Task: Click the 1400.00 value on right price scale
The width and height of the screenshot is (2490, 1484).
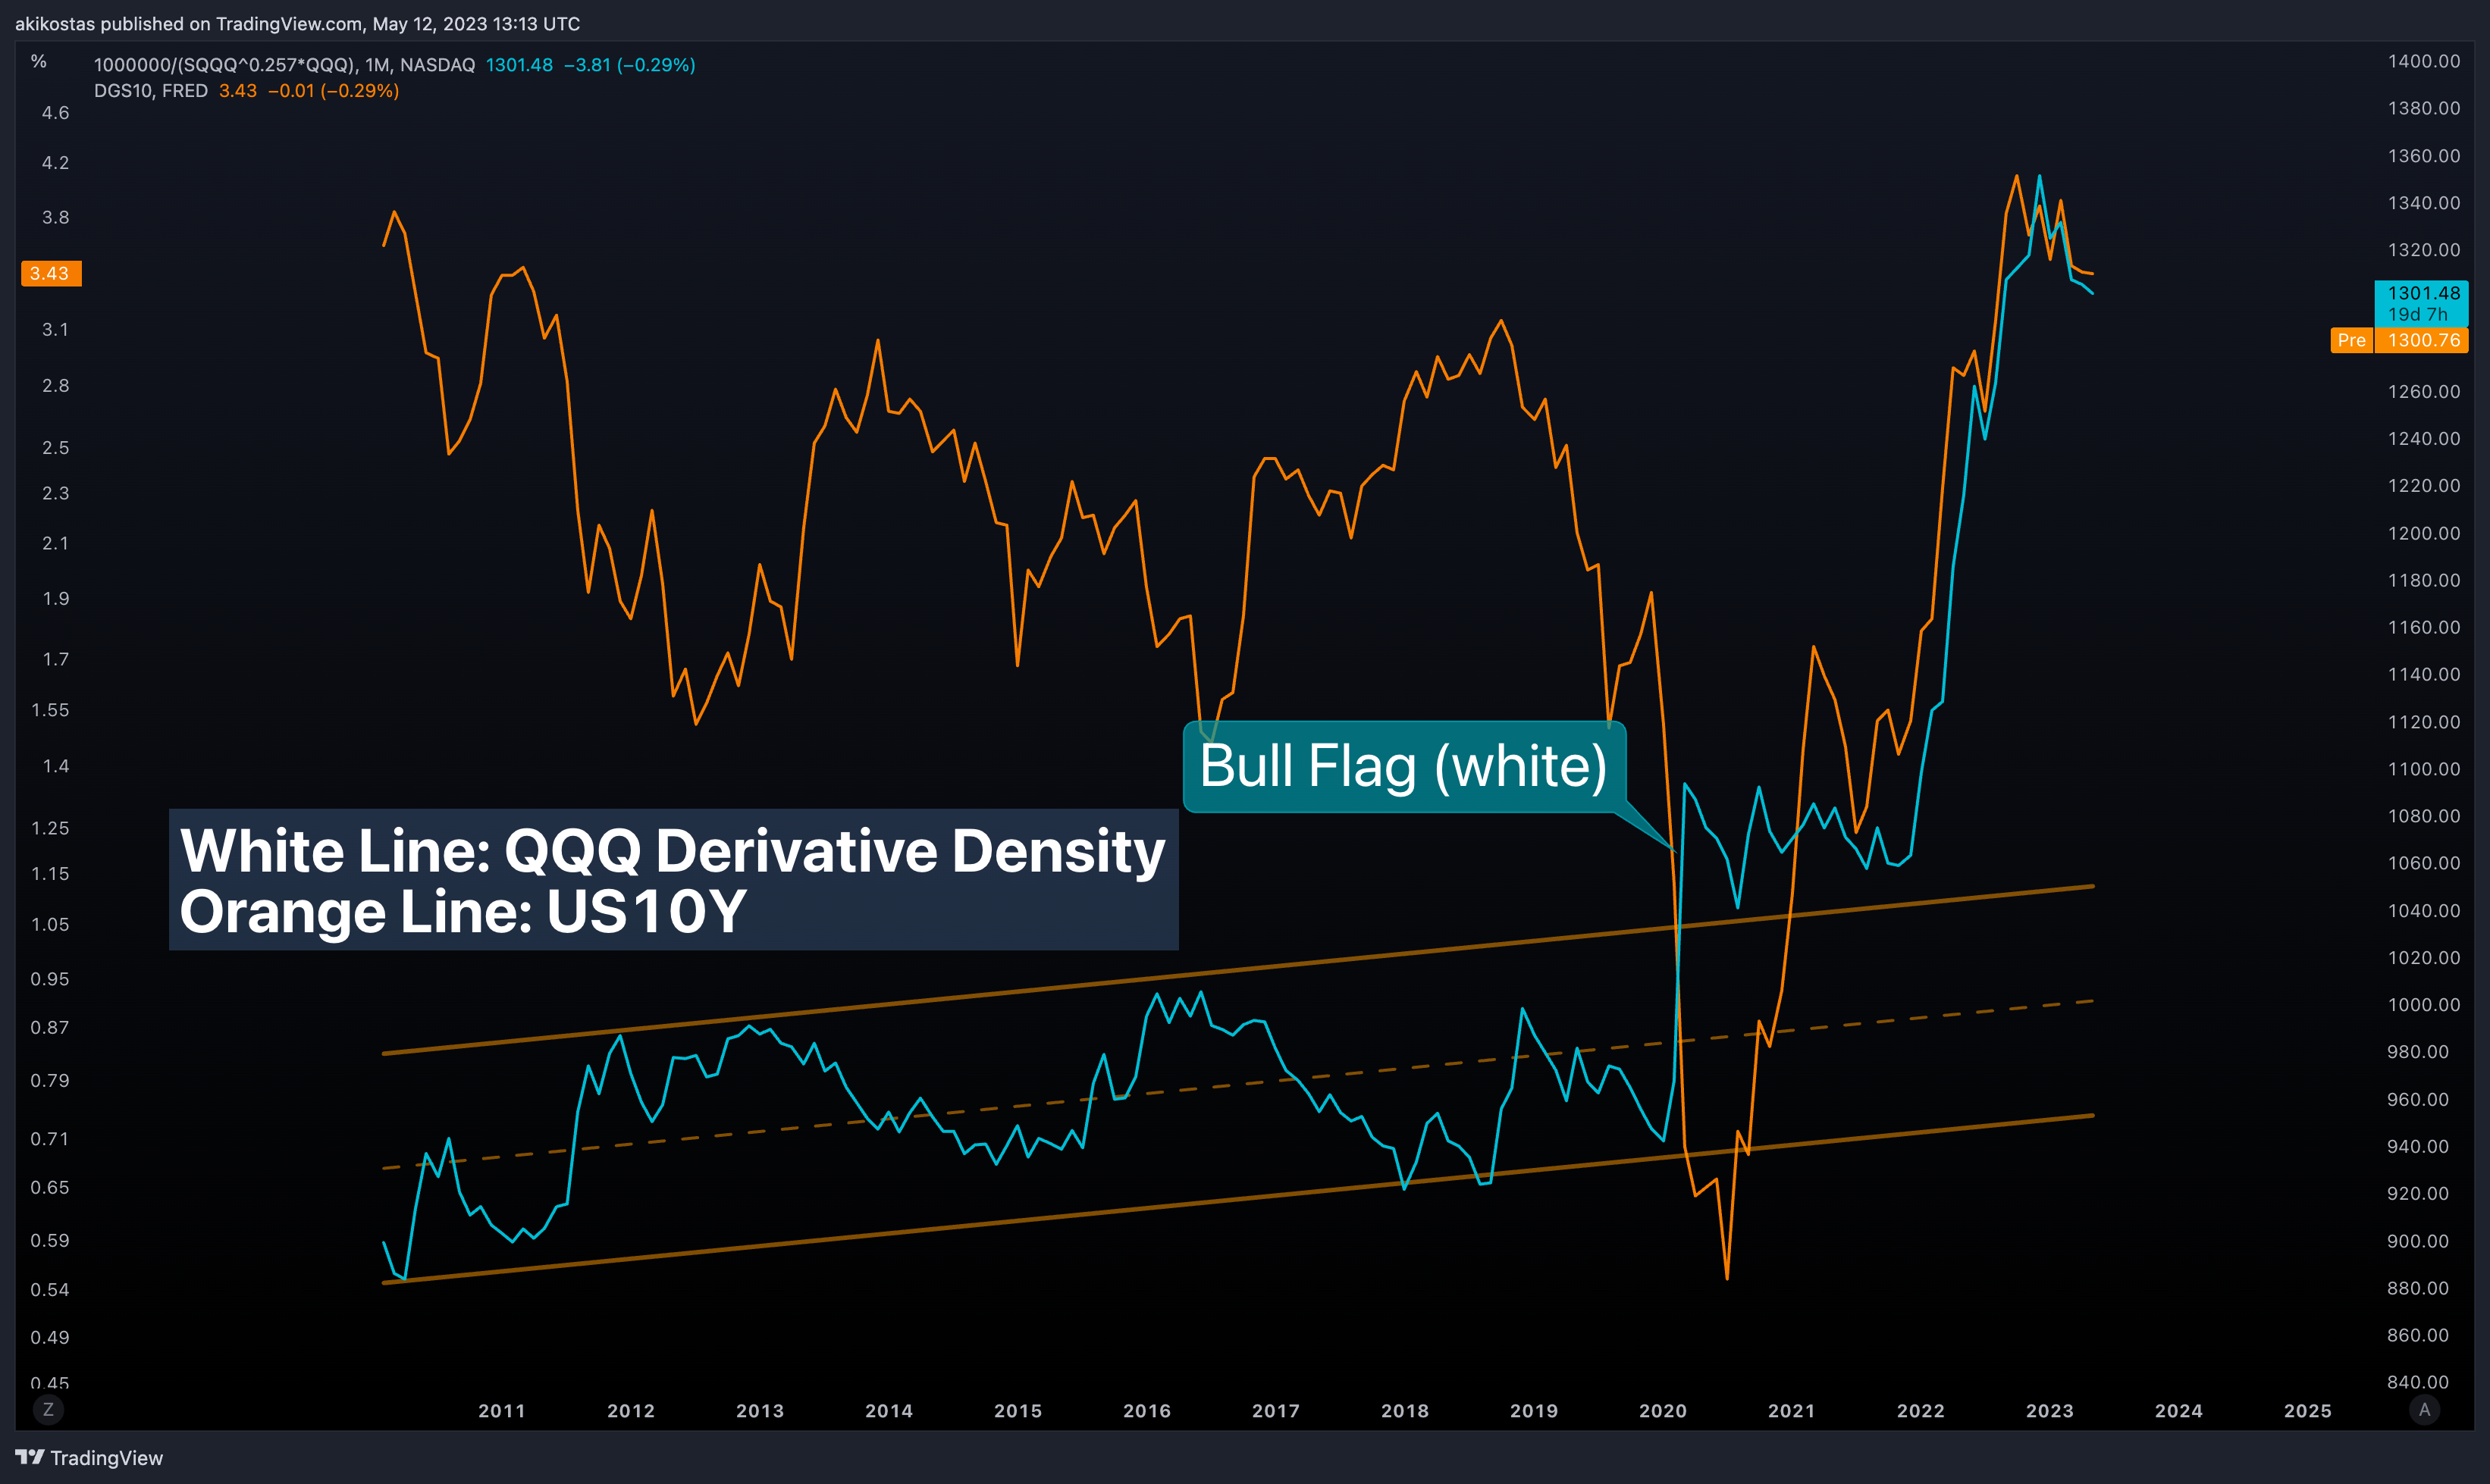Action: tap(2424, 61)
